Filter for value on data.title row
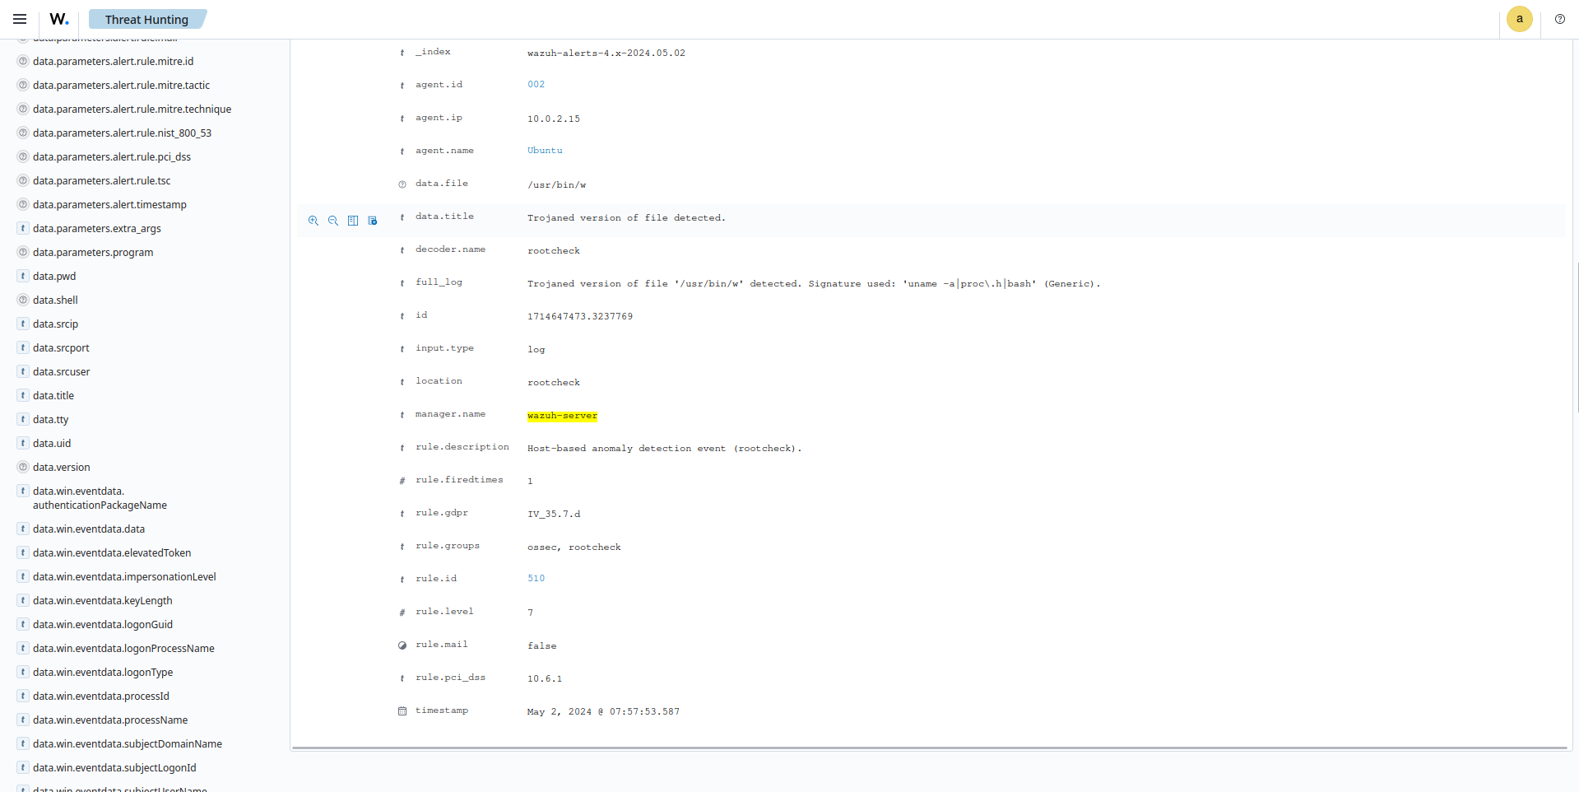Screen dimensions: 1579x792 click(x=313, y=221)
